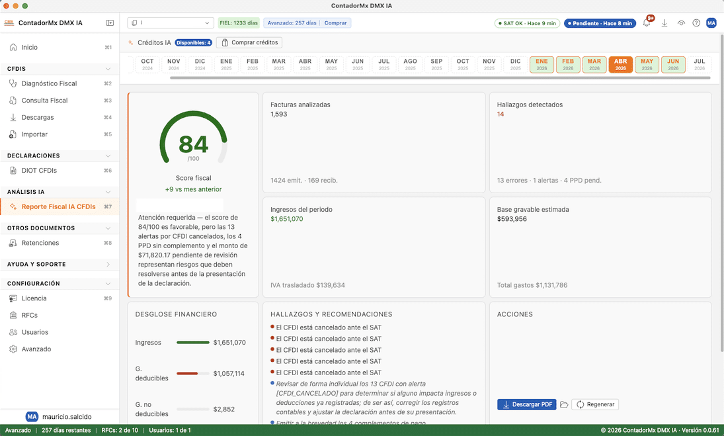Click the SAT OK status badge

[528, 23]
